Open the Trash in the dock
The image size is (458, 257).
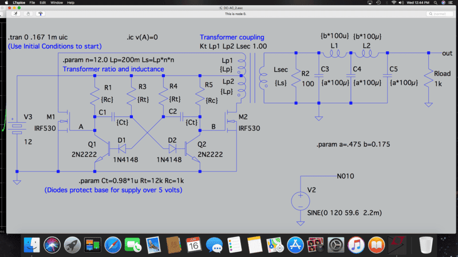coord(426,246)
